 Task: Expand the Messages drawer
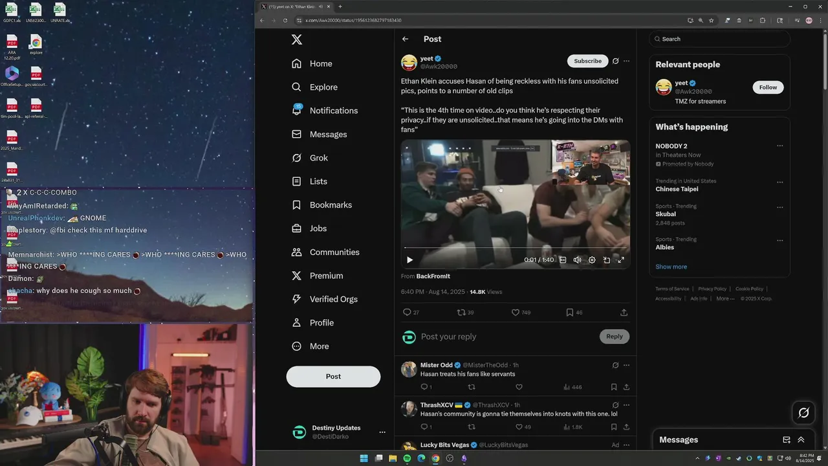(x=801, y=440)
